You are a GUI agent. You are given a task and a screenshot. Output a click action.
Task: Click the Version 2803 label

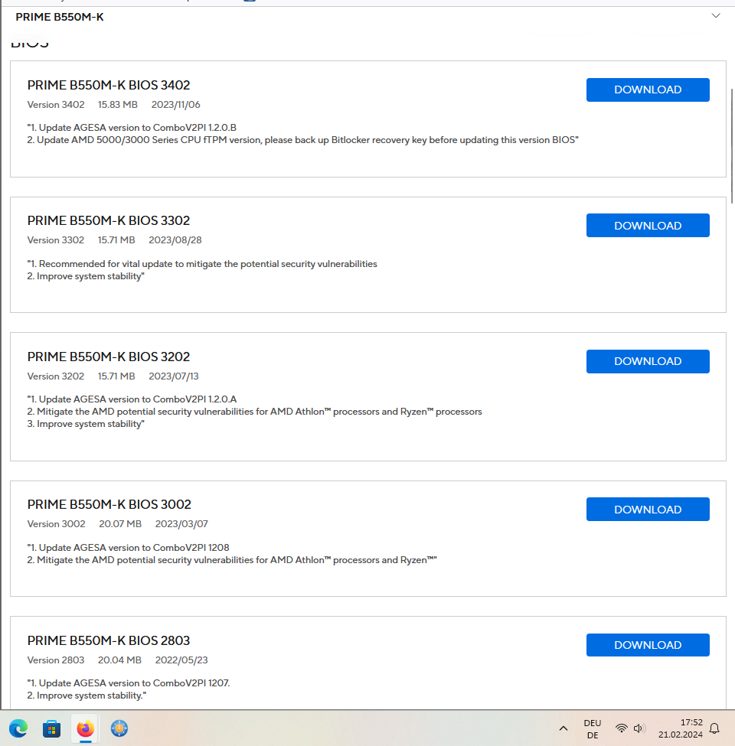pyautogui.click(x=56, y=660)
